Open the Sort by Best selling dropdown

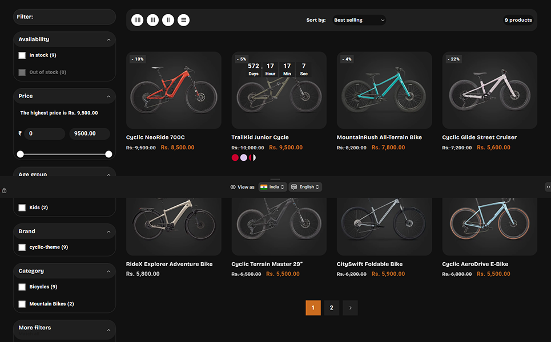(x=359, y=20)
